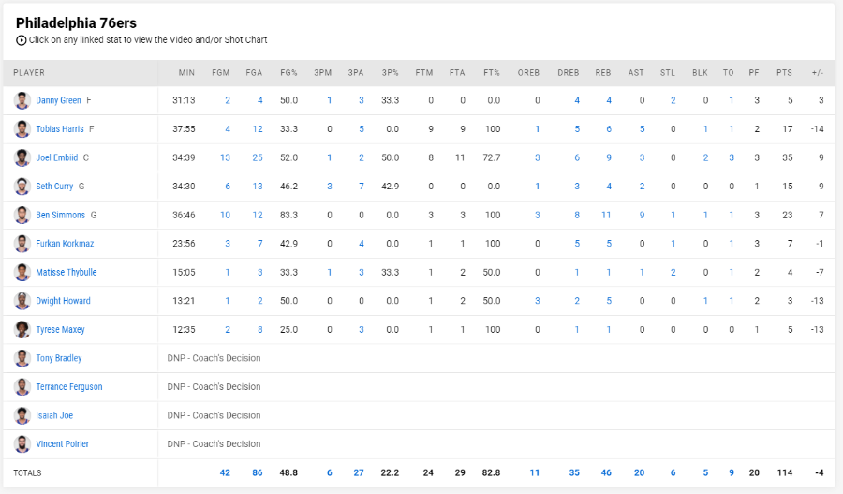The image size is (843, 494).
Task: View Tyrese Maxey's 8 field goal attempts
Action: click(x=260, y=329)
